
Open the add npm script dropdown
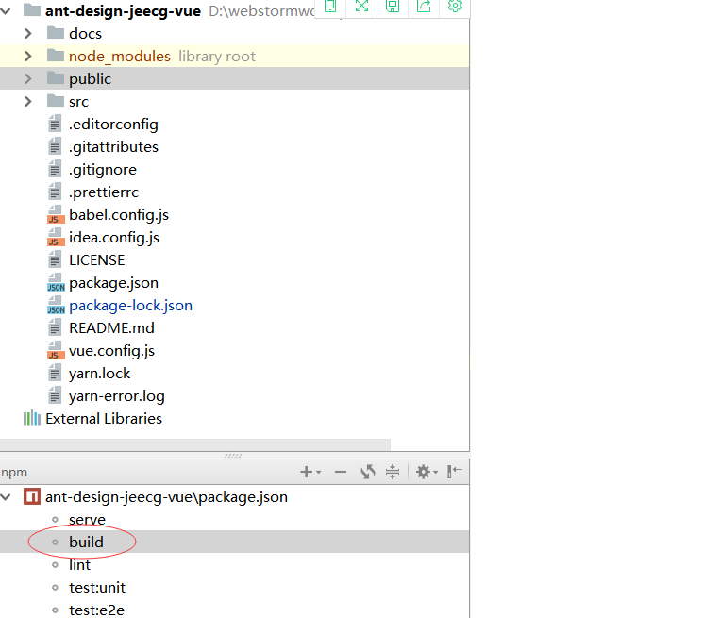click(310, 472)
